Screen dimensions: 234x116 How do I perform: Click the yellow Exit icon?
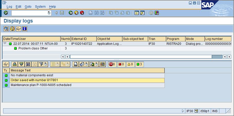click(76, 13)
